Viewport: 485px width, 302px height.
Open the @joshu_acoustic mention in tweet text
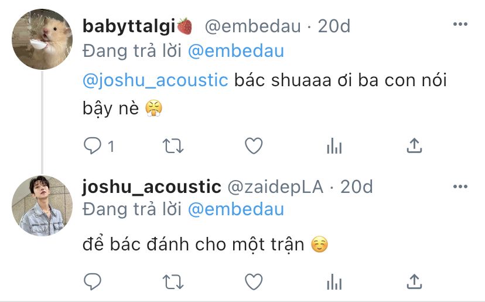click(155, 80)
